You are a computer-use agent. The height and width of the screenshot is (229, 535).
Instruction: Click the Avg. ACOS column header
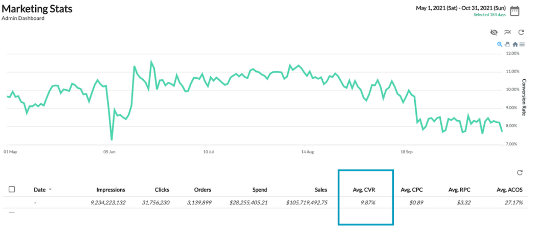point(508,190)
